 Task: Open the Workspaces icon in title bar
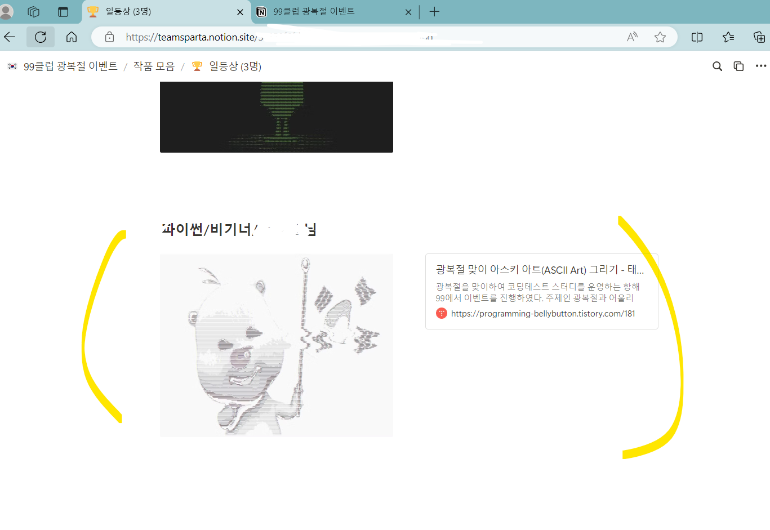click(x=34, y=12)
